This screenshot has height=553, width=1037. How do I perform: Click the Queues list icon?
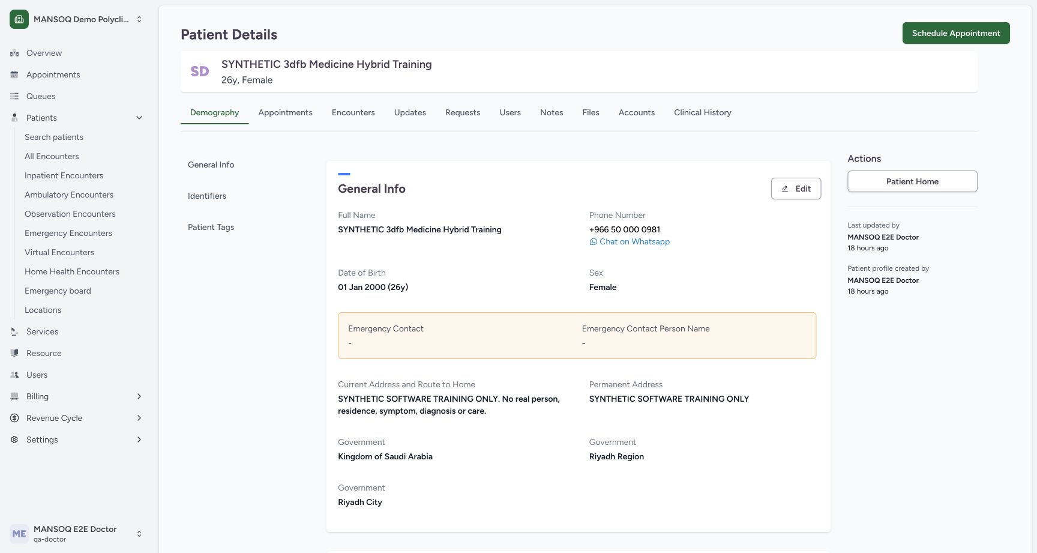tap(14, 96)
